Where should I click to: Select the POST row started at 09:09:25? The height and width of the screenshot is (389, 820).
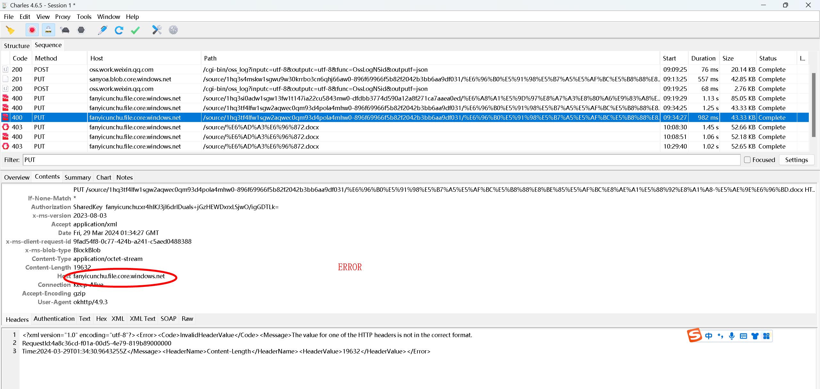405,69
